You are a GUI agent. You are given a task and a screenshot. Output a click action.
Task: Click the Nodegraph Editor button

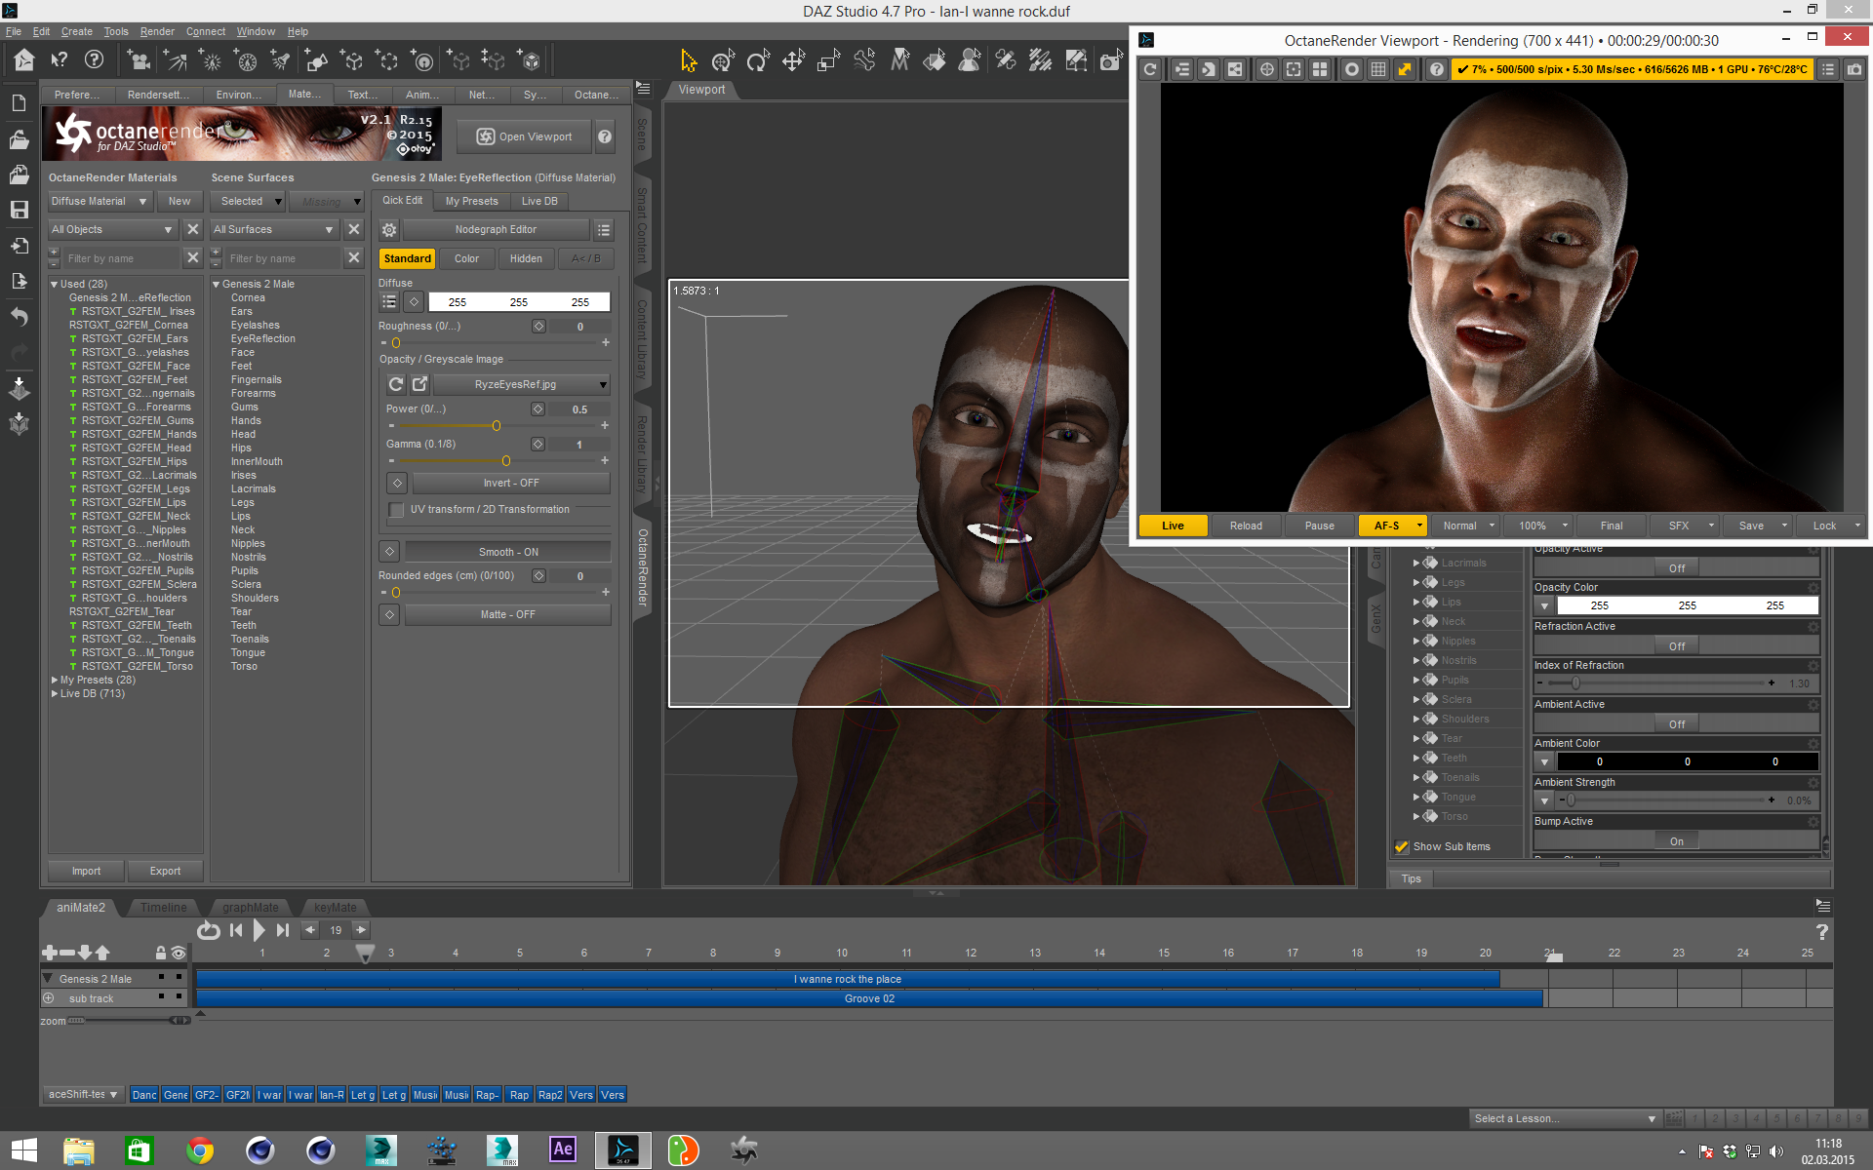(496, 230)
